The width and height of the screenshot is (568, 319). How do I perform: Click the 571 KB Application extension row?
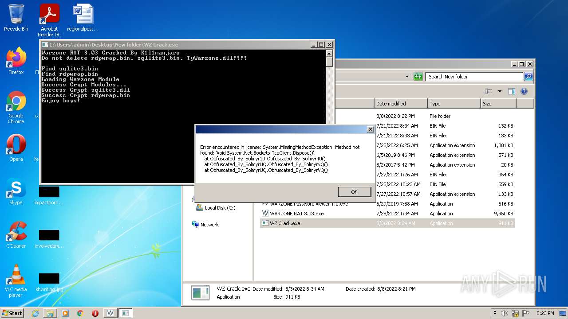click(x=445, y=155)
